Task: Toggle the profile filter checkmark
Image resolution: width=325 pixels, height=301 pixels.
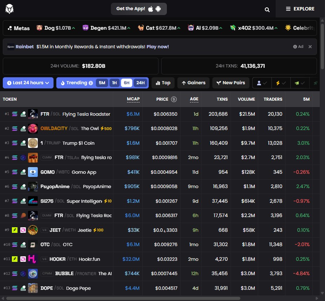Action: pos(262,83)
